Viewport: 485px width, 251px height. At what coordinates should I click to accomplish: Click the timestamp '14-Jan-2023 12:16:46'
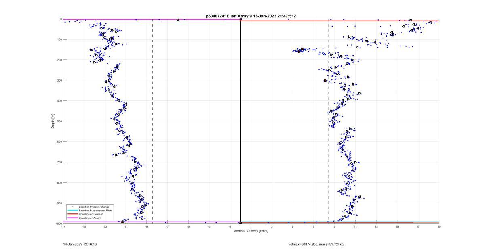[x=80, y=244]
